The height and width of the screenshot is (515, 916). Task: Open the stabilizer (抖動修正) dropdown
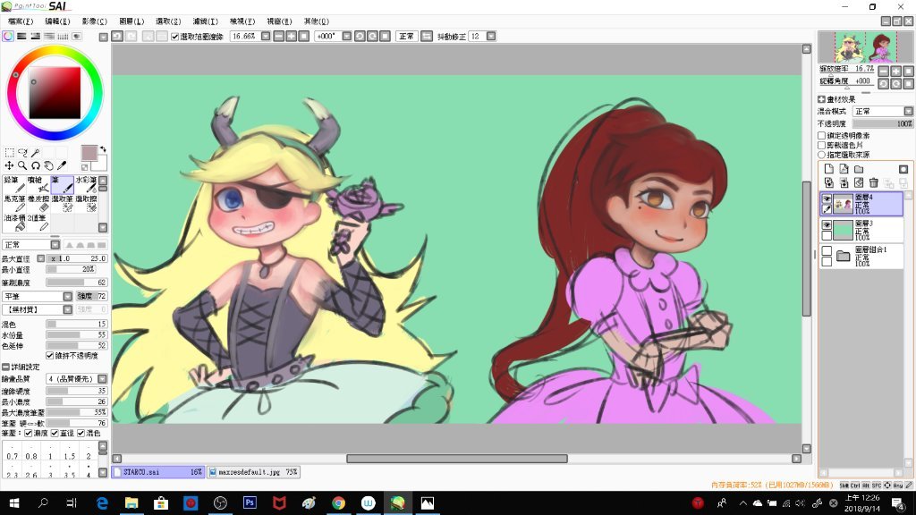tap(491, 36)
